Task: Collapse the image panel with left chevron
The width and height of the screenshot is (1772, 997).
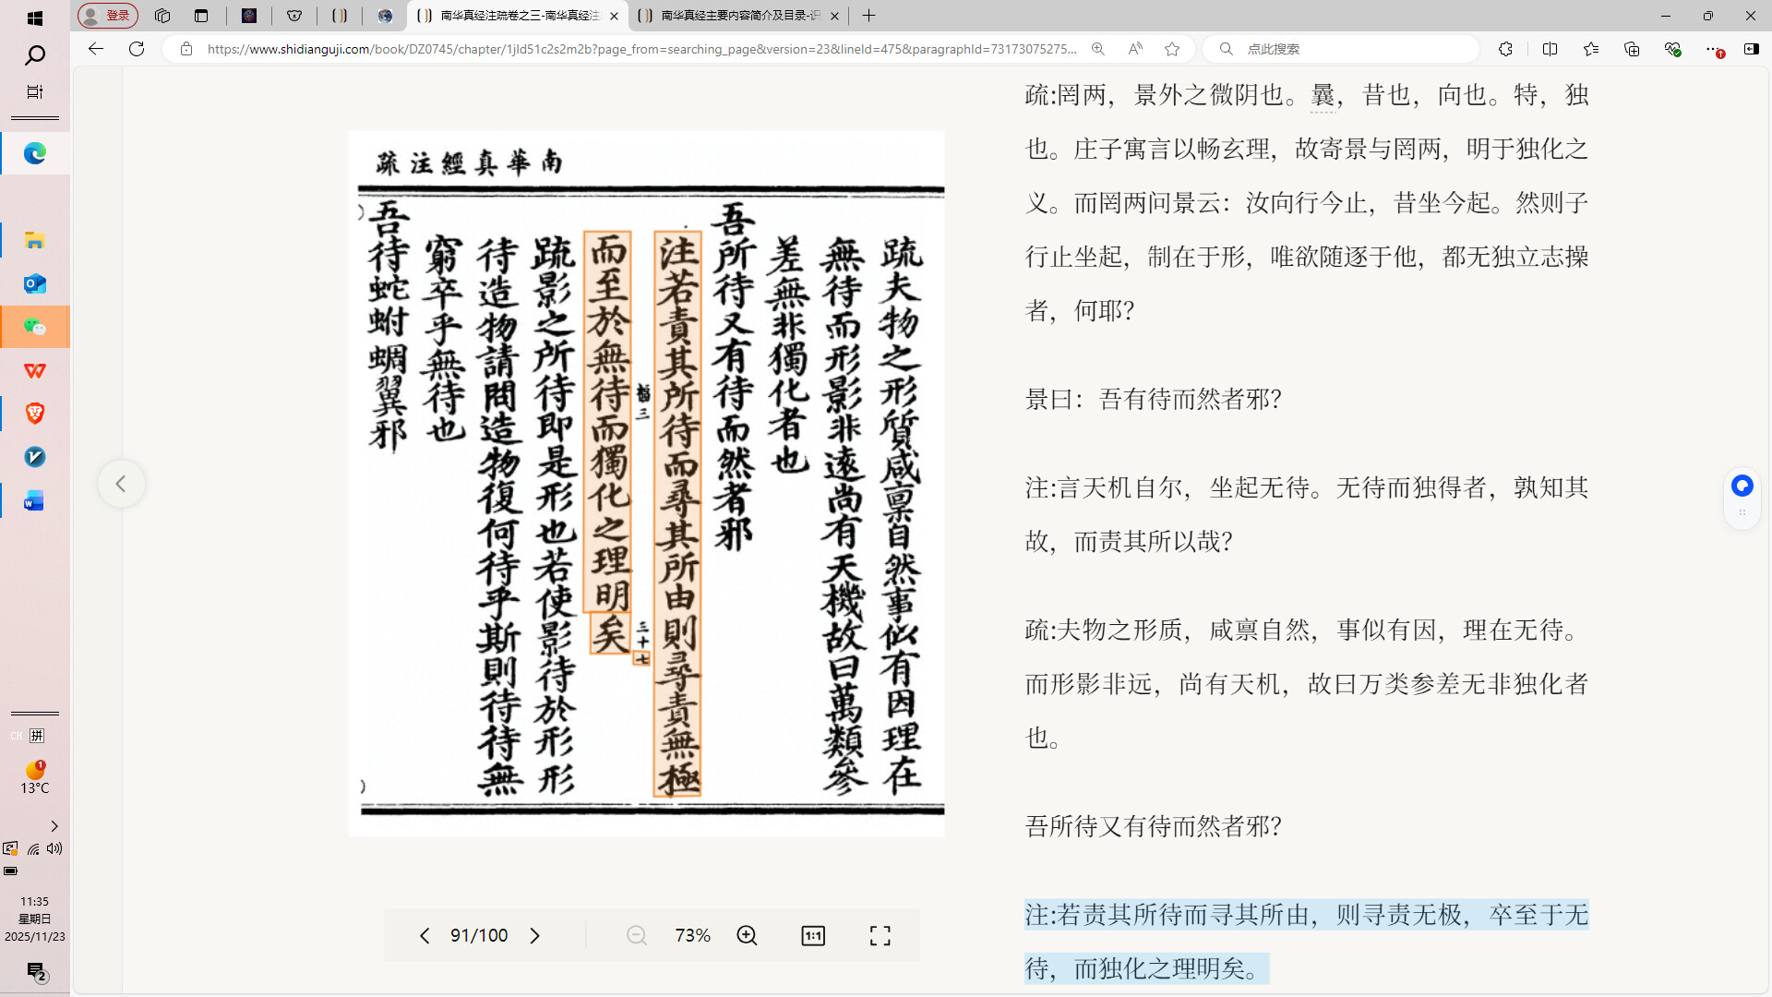Action: coord(121,484)
